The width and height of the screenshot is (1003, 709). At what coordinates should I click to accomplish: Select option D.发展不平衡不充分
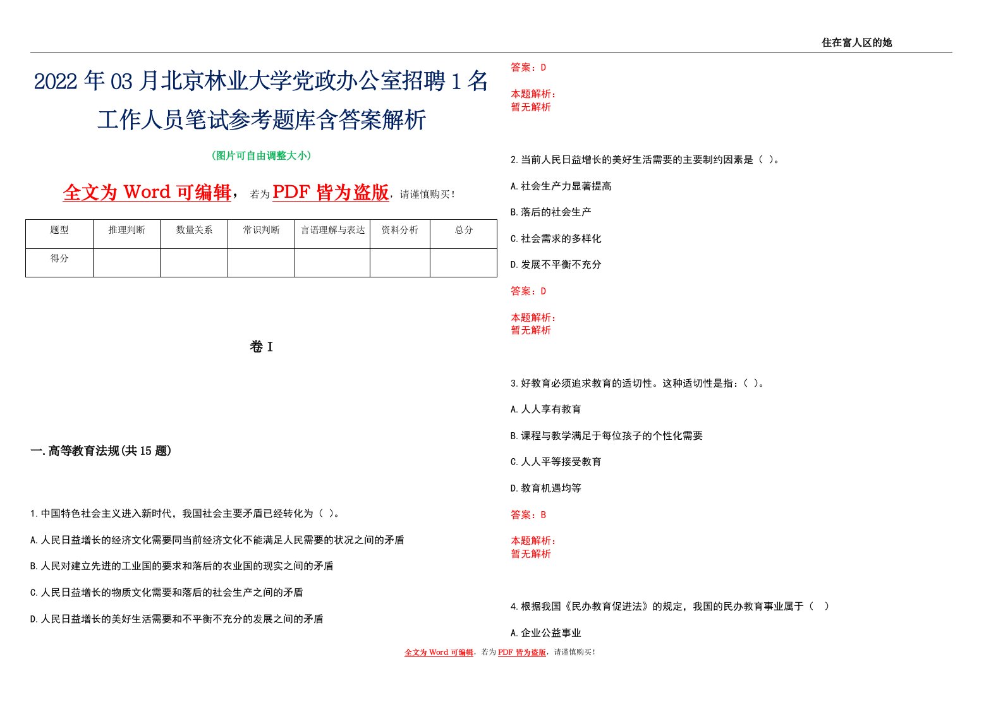click(x=556, y=265)
